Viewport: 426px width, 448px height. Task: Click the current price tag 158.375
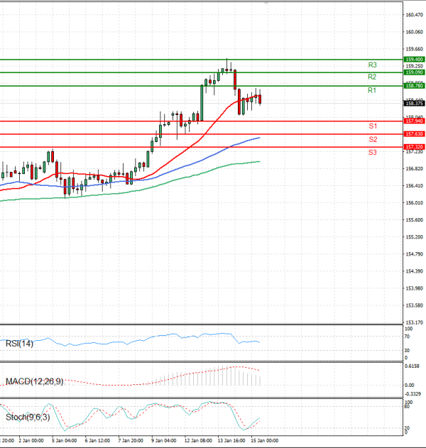coord(414,103)
